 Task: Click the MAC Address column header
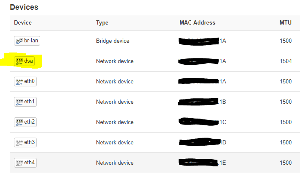pos(197,22)
